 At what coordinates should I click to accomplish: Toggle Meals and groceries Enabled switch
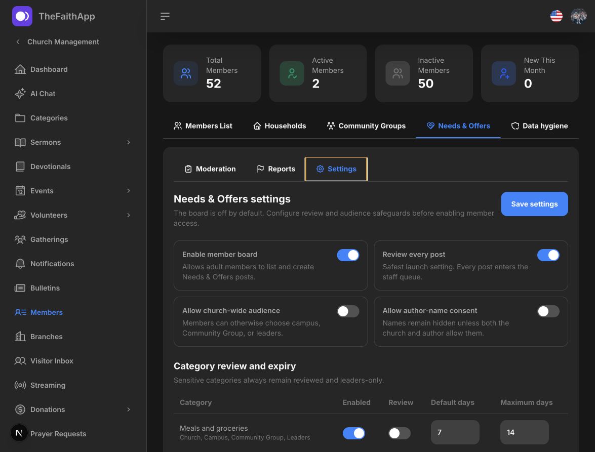point(353,433)
